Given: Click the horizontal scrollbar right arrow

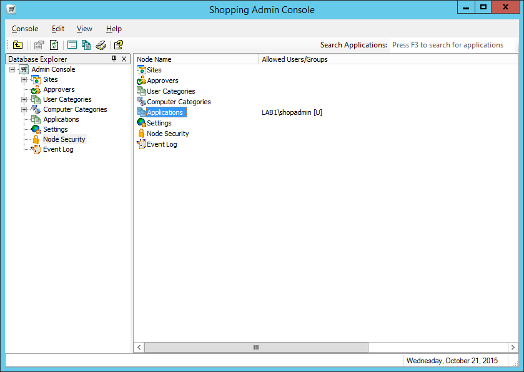Looking at the screenshot, I should (513, 347).
